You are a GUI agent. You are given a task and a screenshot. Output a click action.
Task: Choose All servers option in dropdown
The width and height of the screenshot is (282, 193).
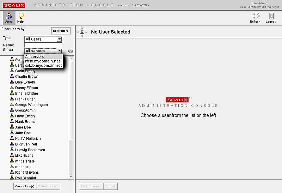tap(35, 56)
